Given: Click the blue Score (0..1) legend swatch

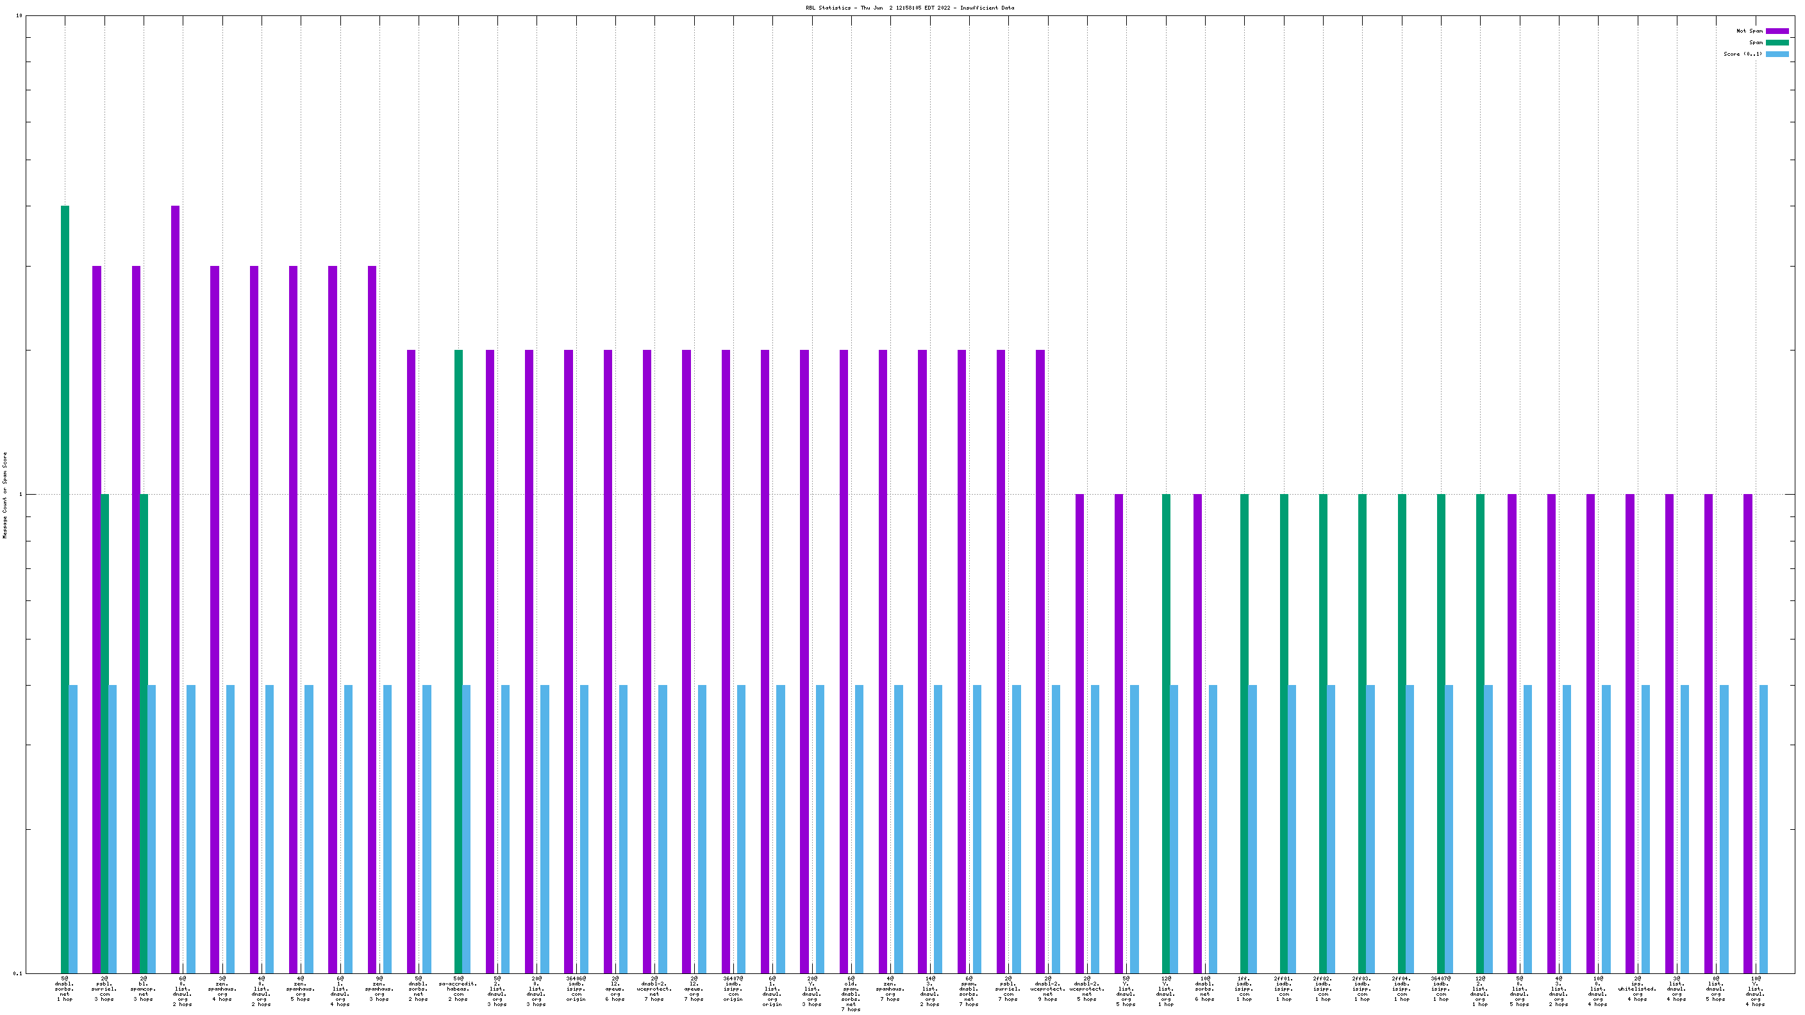Looking at the screenshot, I should pos(1776,54).
